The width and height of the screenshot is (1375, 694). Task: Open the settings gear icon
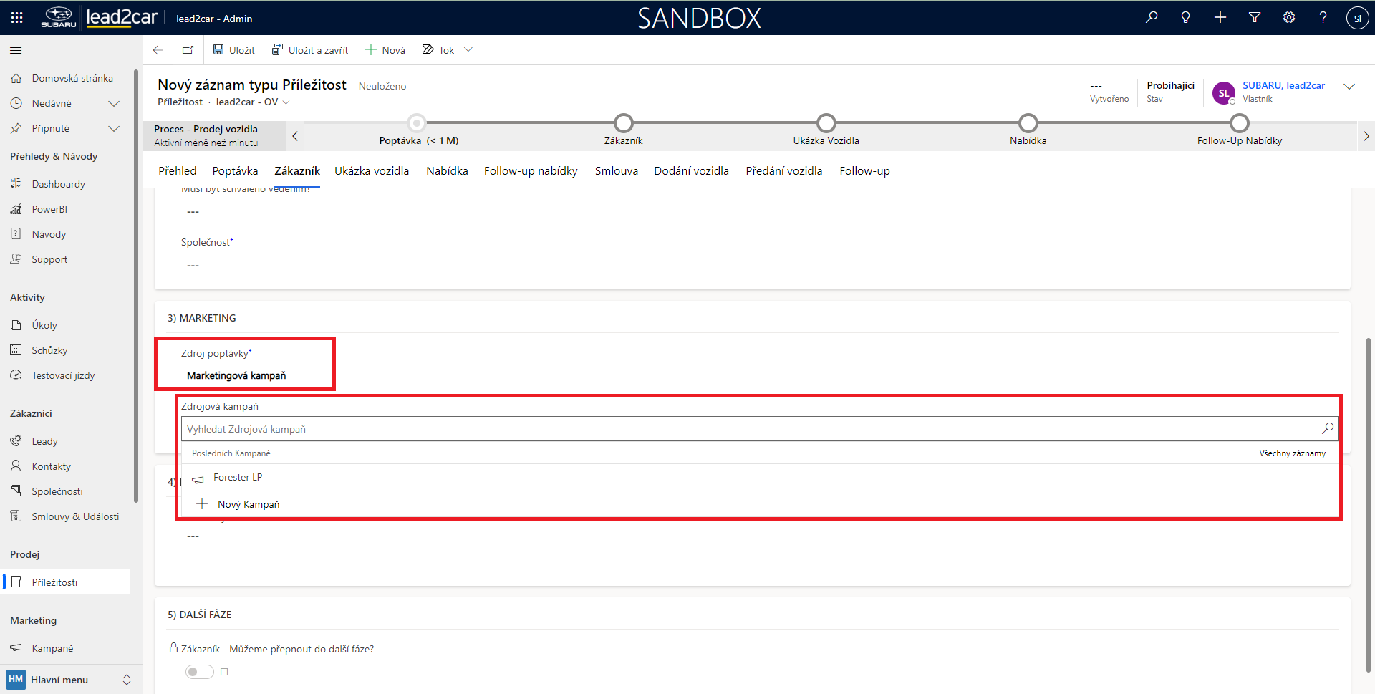pyautogui.click(x=1289, y=18)
